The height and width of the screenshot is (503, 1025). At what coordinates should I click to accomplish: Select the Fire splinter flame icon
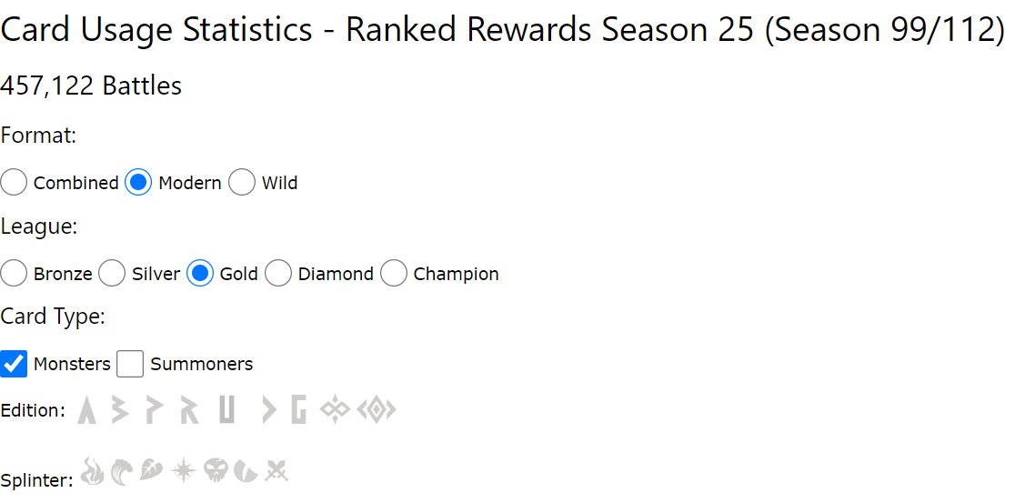[x=92, y=471]
